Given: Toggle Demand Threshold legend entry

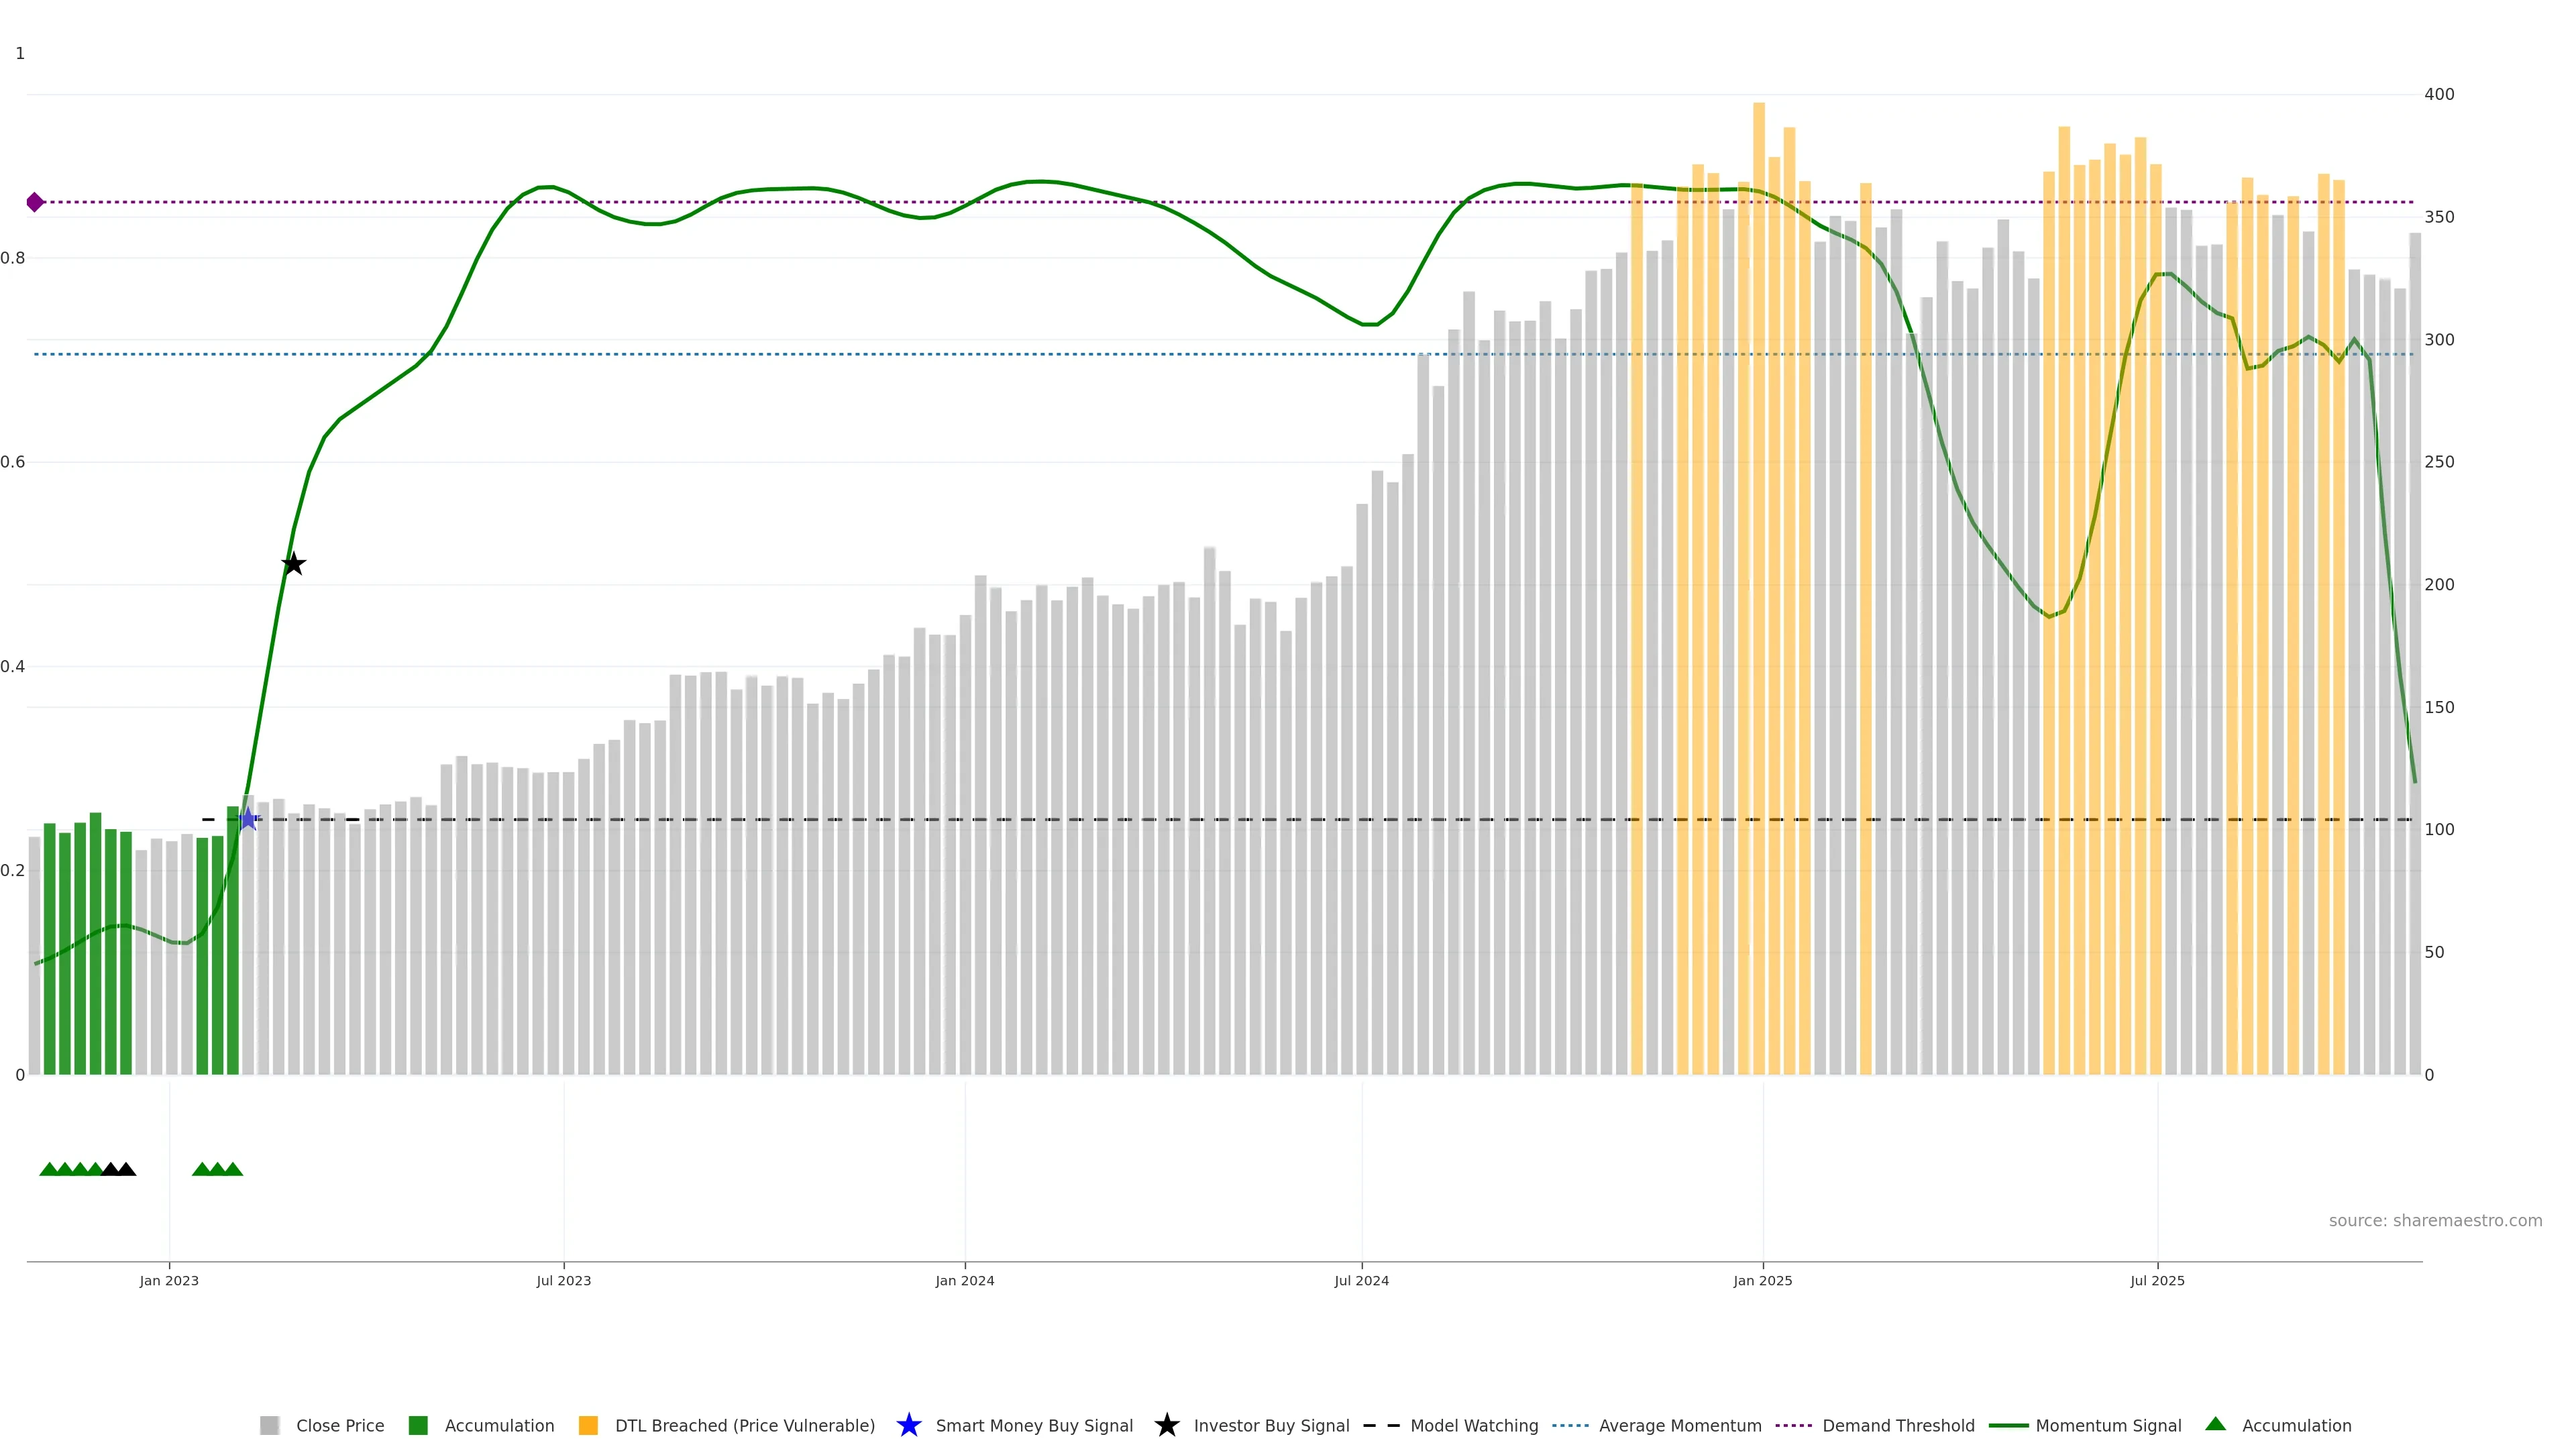Looking at the screenshot, I should 1897,1426.
